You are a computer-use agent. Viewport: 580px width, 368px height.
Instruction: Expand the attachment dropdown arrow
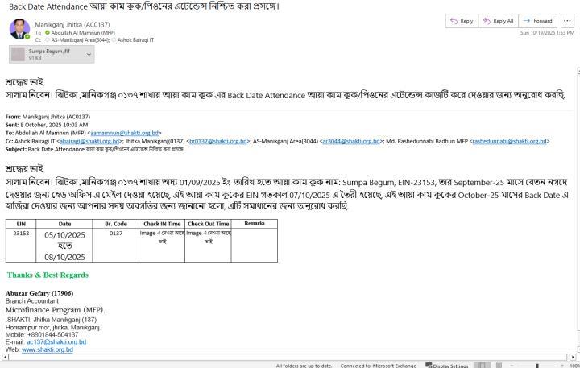coord(88,54)
